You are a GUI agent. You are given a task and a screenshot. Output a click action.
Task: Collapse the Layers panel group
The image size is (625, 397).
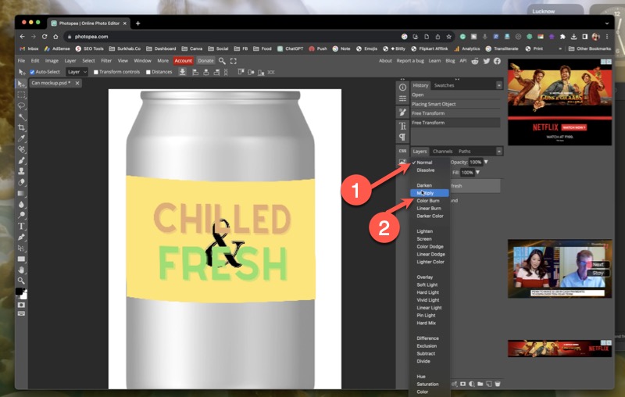coord(498,151)
